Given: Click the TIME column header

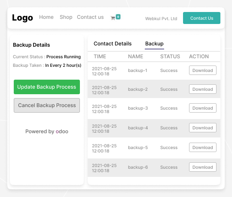Looking at the screenshot, I should click(x=100, y=57).
